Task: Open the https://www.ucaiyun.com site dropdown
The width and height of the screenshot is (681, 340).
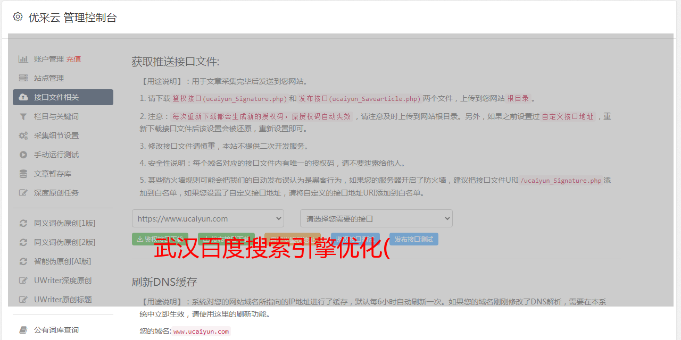Action: pyautogui.click(x=208, y=218)
